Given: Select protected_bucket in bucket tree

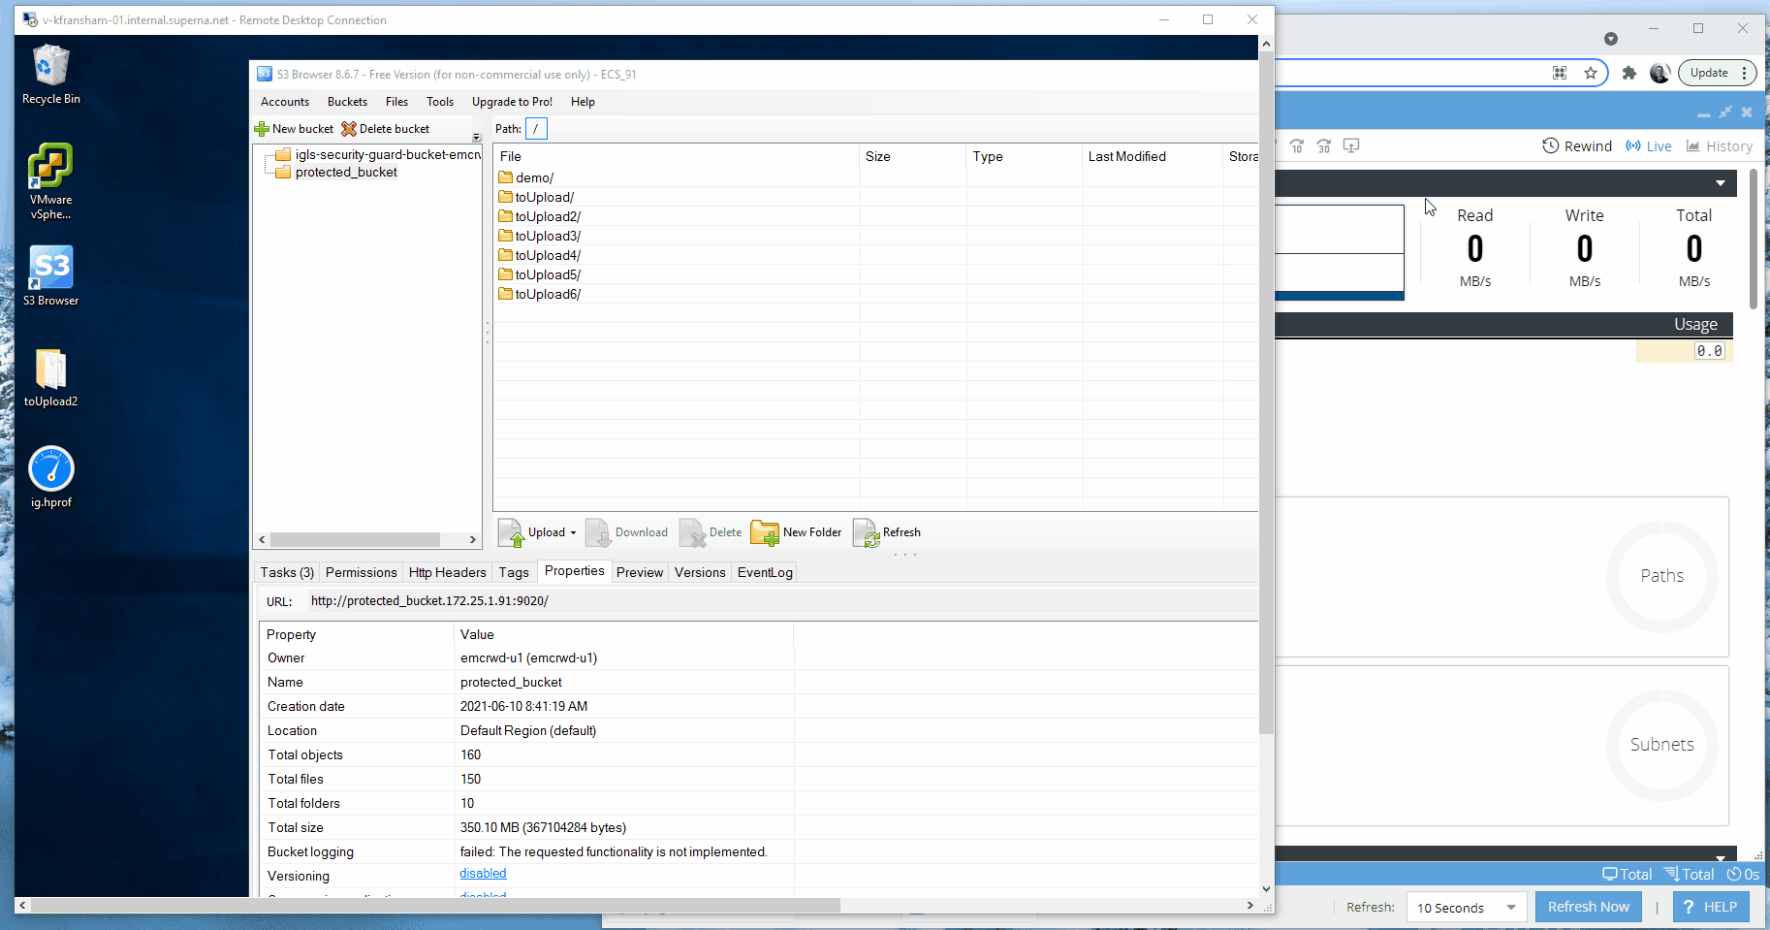Looking at the screenshot, I should 336,172.
